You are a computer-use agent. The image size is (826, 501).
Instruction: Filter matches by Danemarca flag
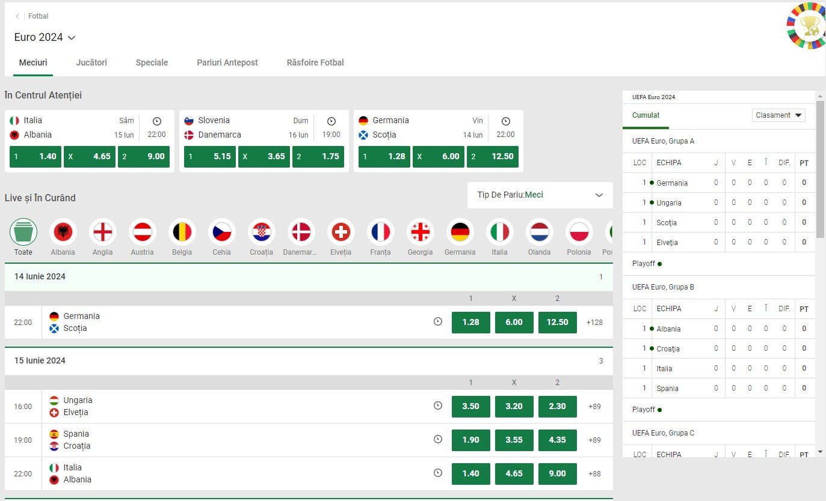301,232
